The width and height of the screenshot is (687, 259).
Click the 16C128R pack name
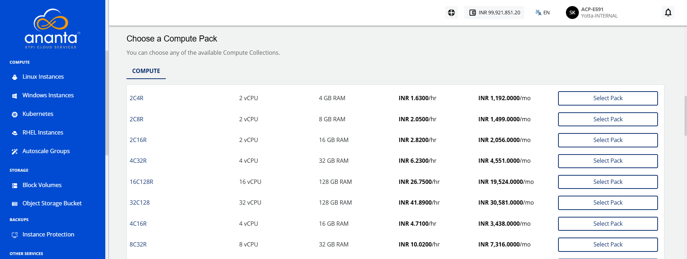click(141, 182)
